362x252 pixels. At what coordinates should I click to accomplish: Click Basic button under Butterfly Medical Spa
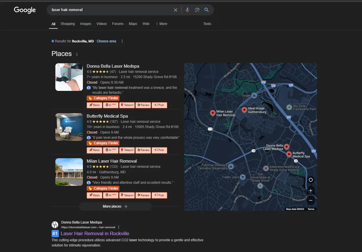94,150
